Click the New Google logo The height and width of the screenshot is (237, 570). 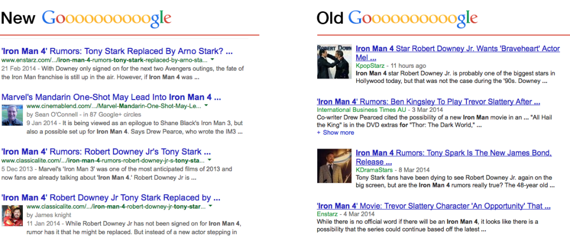106,18
